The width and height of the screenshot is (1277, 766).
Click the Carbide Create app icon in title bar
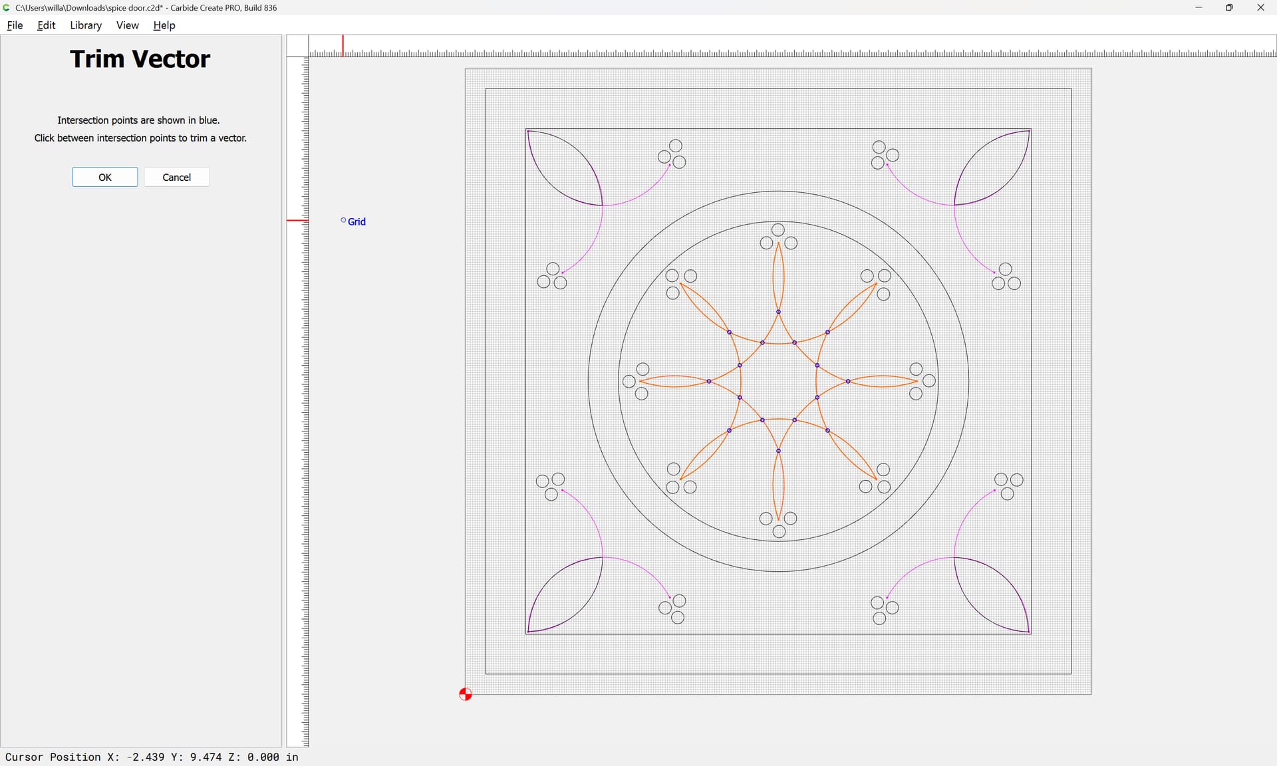pos(7,7)
